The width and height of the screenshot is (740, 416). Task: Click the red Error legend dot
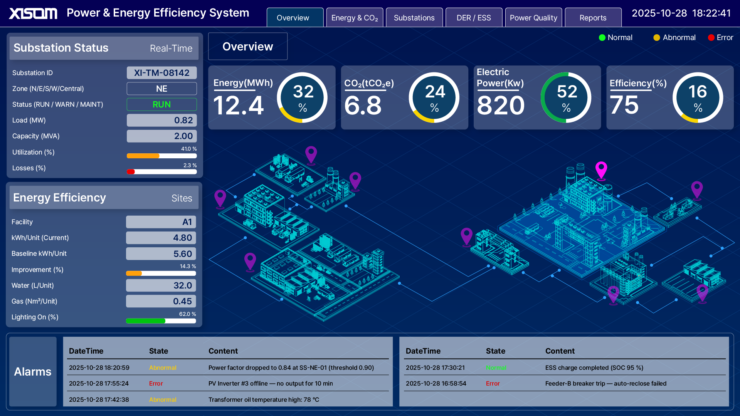click(711, 38)
